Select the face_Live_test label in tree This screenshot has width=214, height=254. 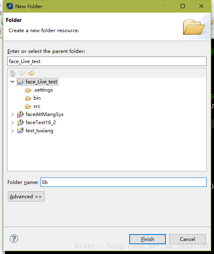click(41, 82)
